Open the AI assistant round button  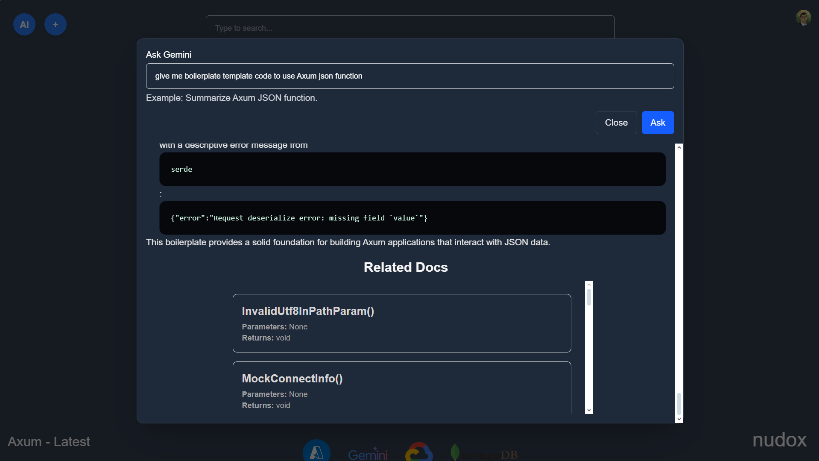tap(24, 24)
